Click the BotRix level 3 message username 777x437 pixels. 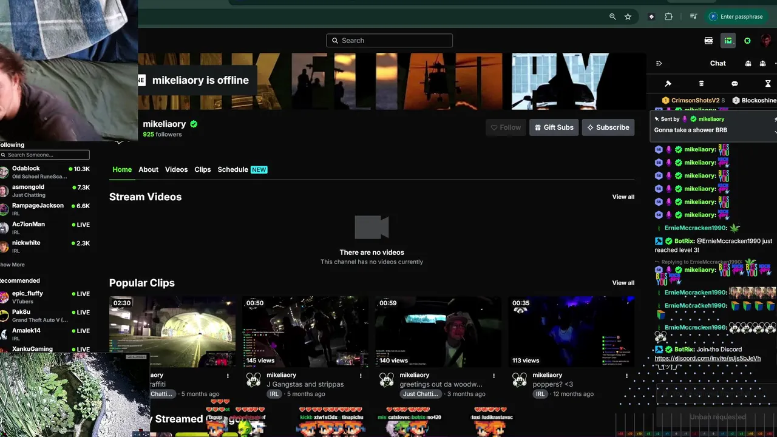click(x=684, y=241)
